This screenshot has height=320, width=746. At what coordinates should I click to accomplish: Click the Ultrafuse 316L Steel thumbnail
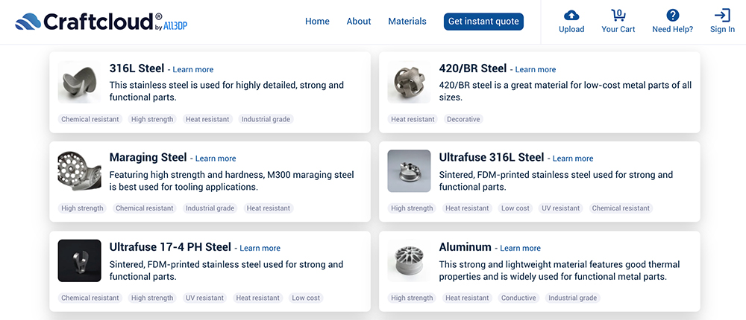point(409,171)
